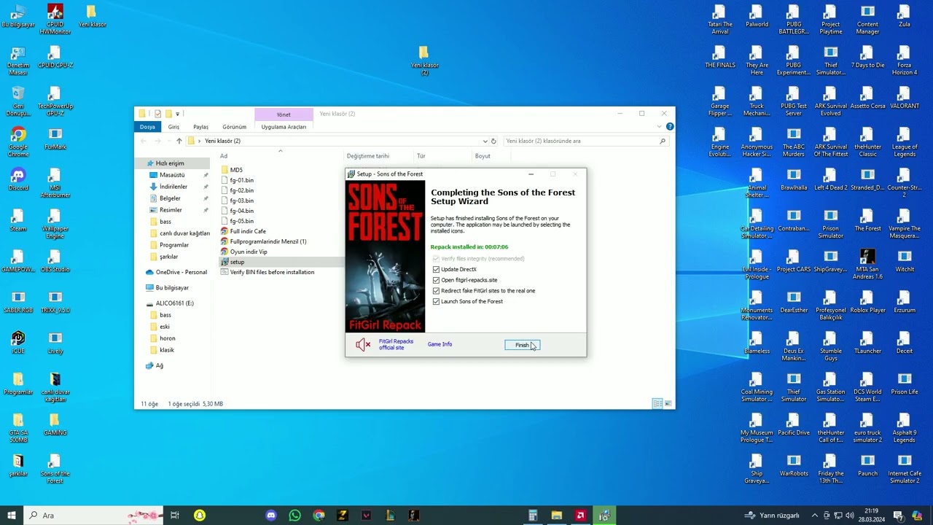Open the Dosya tab in File Explorer
The height and width of the screenshot is (525, 933).
point(147,127)
